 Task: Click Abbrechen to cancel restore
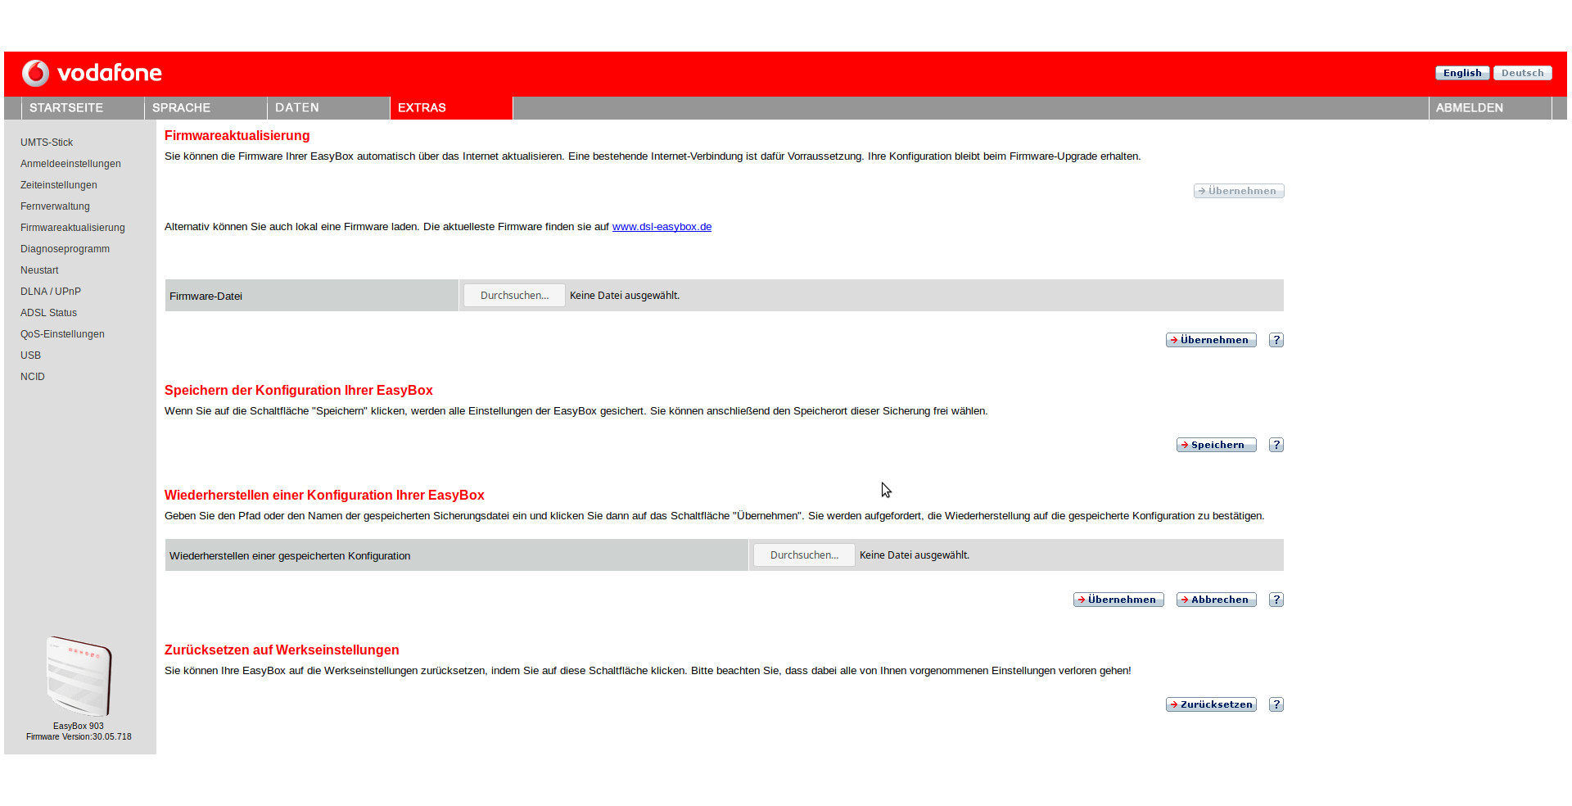click(1216, 600)
